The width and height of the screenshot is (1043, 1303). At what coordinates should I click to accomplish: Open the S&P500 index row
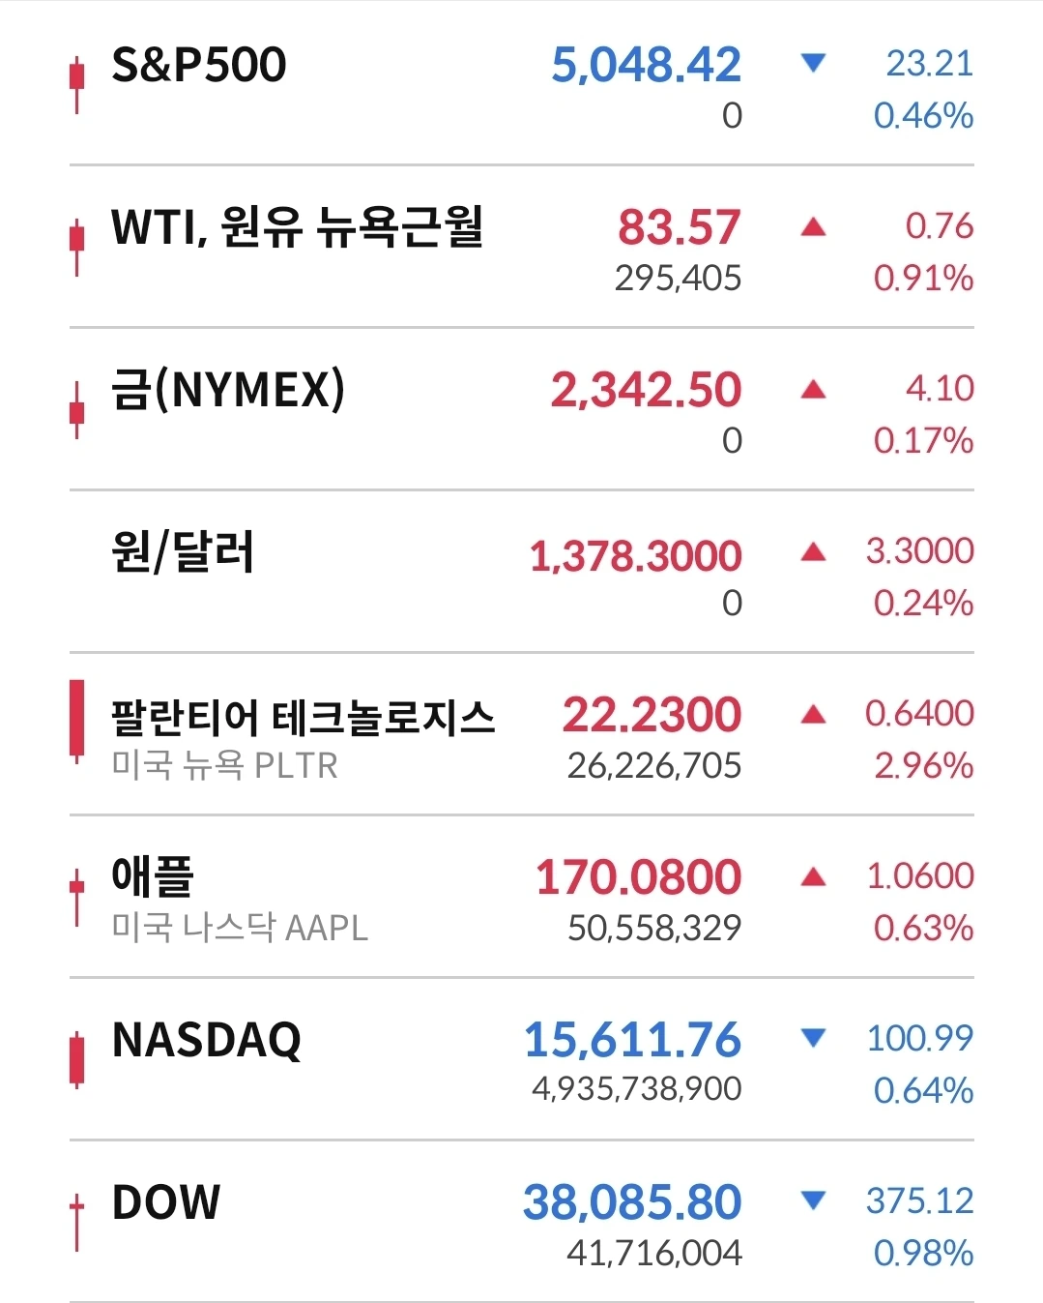(199, 66)
